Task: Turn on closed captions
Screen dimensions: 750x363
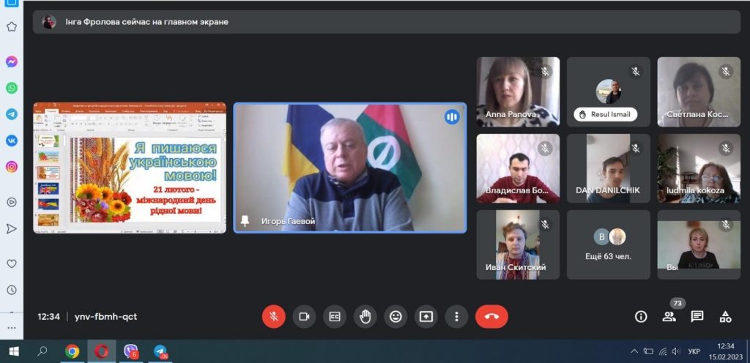Action: click(335, 316)
